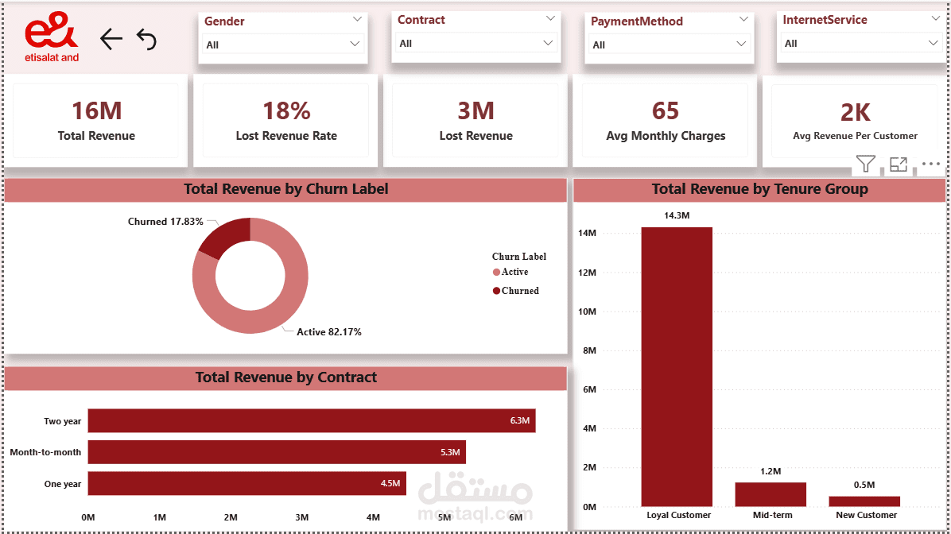Click the filter funnel icon on visual
The height and width of the screenshot is (534, 951).
[865, 164]
